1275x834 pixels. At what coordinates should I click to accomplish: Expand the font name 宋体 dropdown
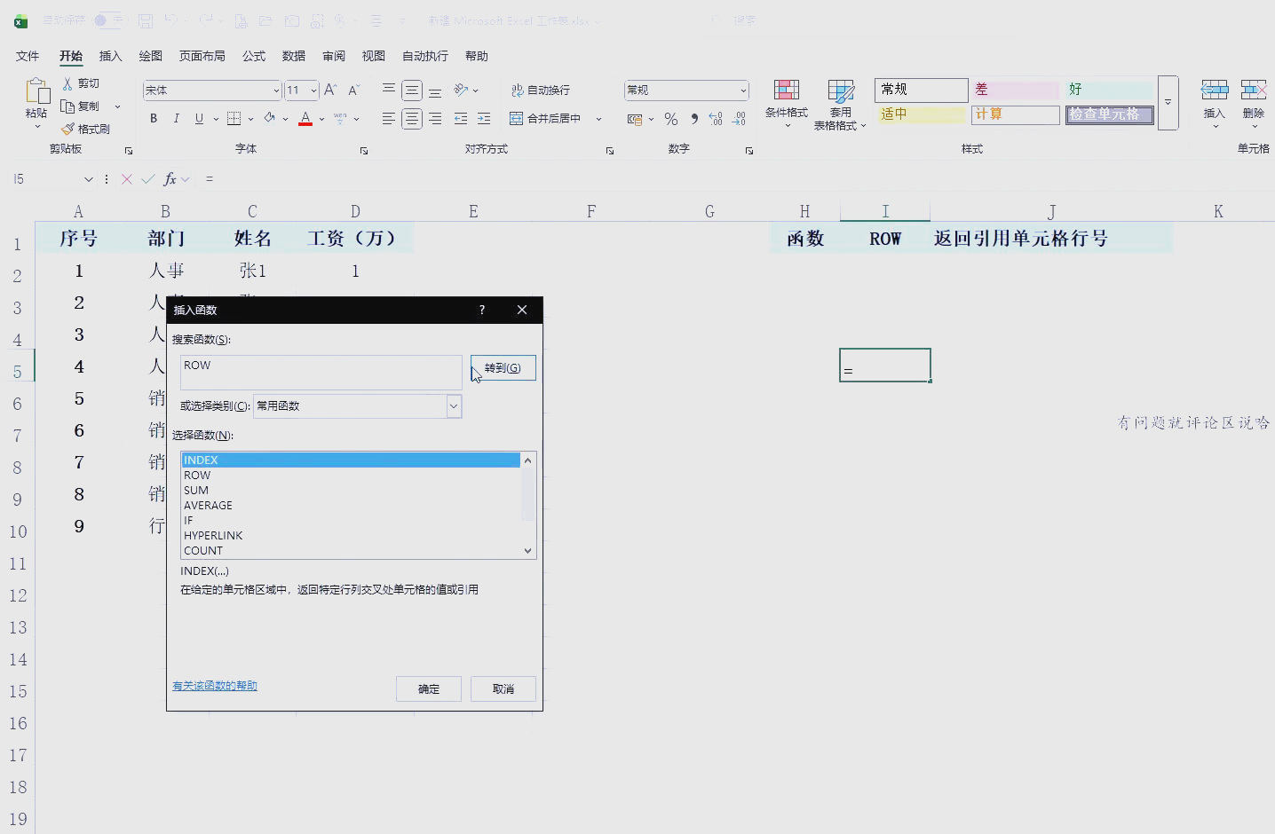276,90
